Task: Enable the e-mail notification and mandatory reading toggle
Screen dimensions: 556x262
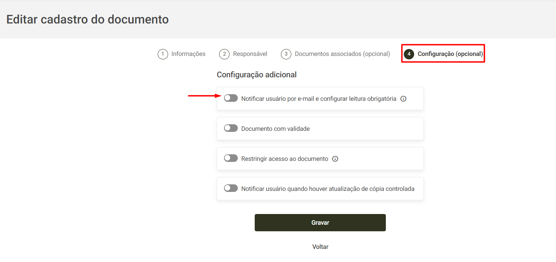Action: click(x=231, y=98)
